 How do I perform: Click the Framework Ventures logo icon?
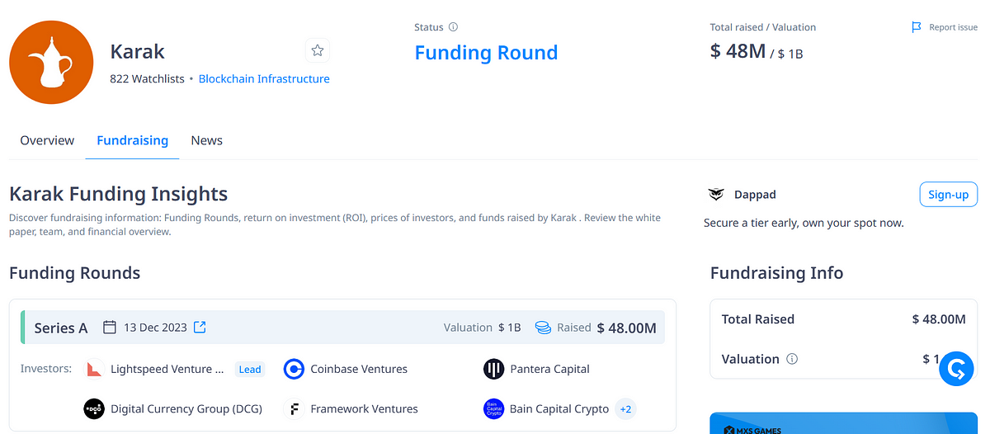294,408
